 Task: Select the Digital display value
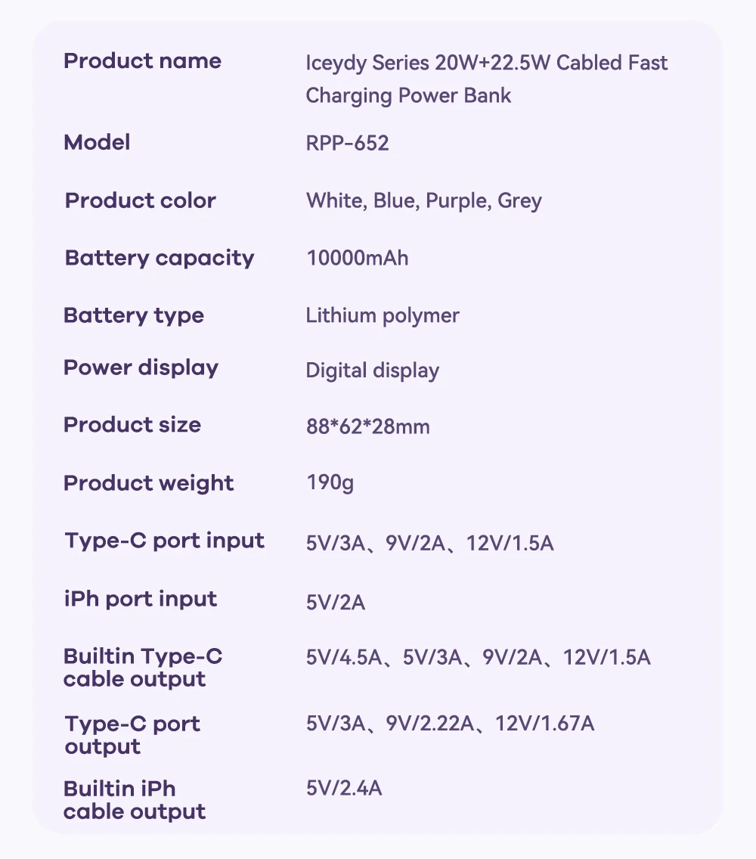click(372, 371)
